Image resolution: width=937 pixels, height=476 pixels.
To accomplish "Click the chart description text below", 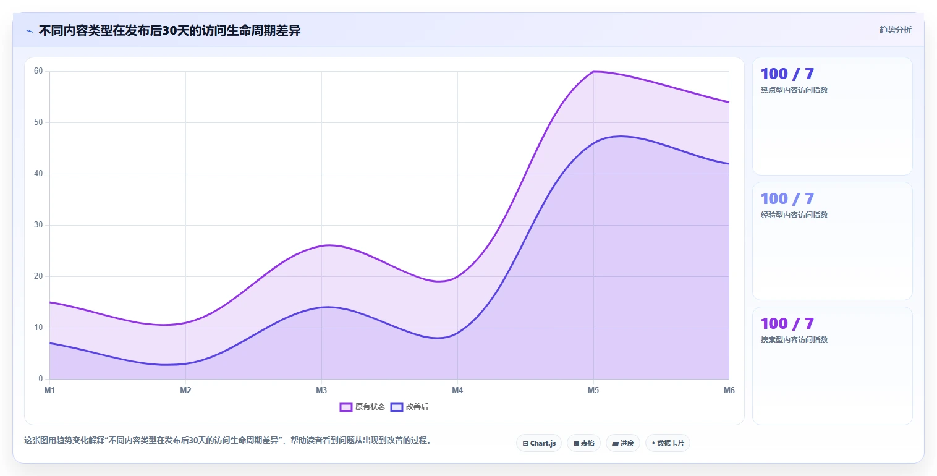I will pyautogui.click(x=227, y=441).
